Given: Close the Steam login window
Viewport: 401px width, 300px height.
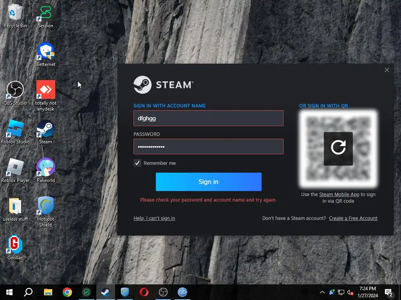Looking at the screenshot, I should pyautogui.click(x=387, y=70).
